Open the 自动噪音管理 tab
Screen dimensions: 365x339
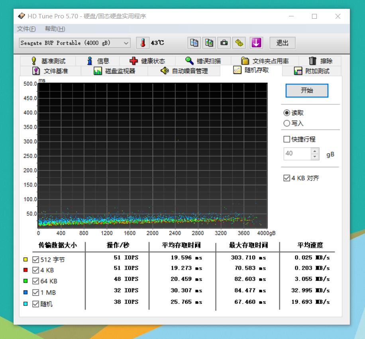click(184, 71)
